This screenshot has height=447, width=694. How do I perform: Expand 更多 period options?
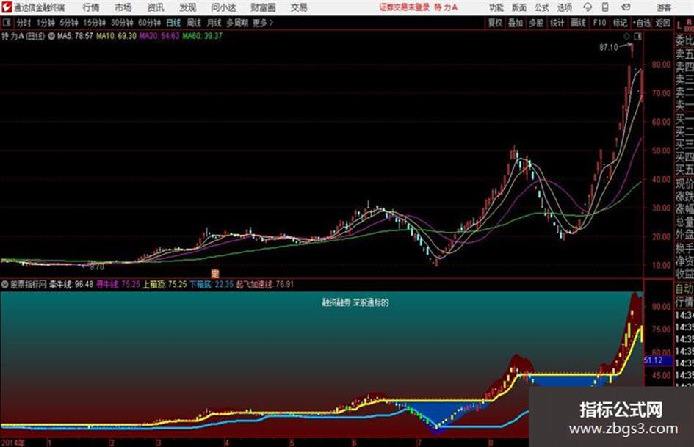coord(263,23)
